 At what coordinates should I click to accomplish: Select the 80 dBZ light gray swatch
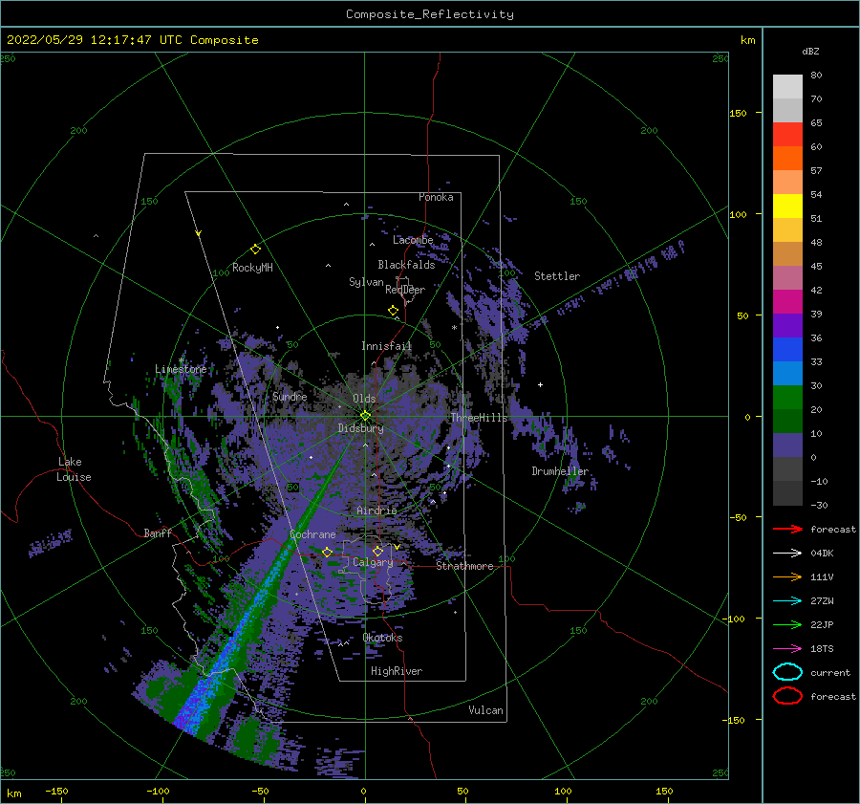point(787,86)
